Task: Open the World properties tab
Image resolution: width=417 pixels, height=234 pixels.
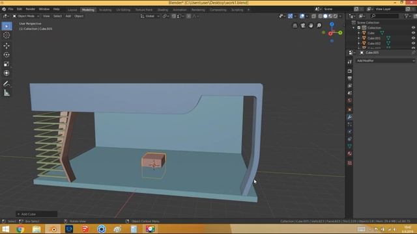Action: click(350, 101)
